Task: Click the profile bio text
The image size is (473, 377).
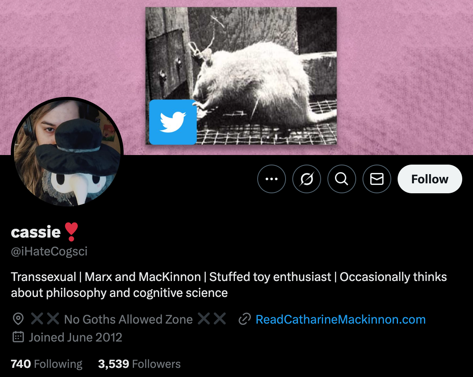Action: (x=229, y=285)
